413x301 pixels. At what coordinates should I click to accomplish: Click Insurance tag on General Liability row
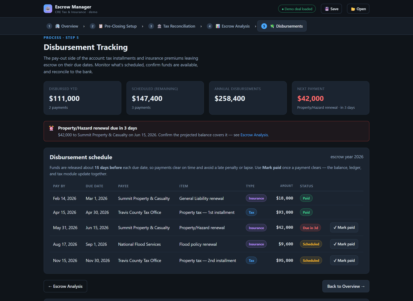[x=256, y=198]
